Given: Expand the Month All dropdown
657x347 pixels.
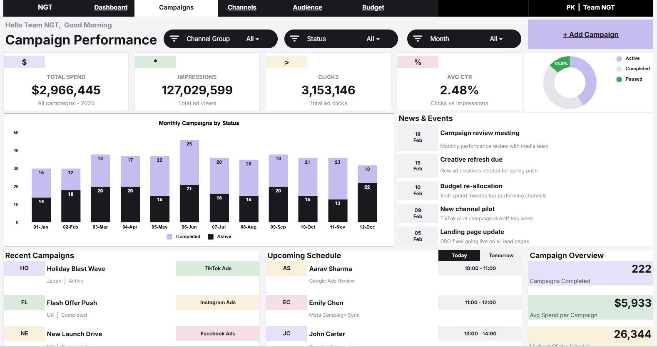Looking at the screenshot, I should coord(496,39).
